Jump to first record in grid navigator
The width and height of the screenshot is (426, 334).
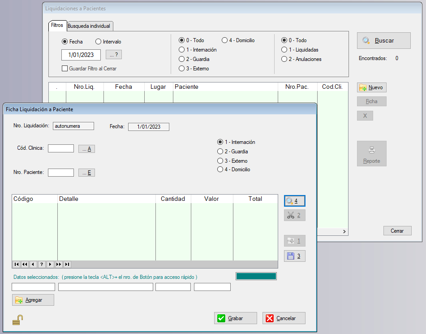16,265
